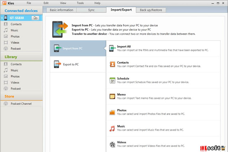The width and height of the screenshot is (228, 152).
Task: Click Podcast icon under Connected devices
Action: coord(6,49)
